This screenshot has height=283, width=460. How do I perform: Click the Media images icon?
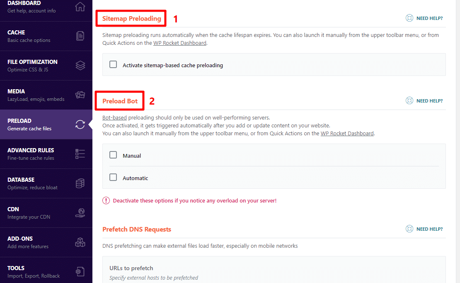(80, 95)
